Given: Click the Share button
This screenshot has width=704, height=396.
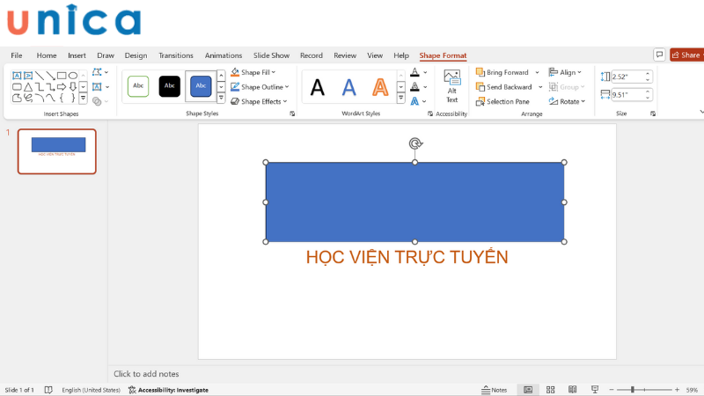Looking at the screenshot, I should click(x=687, y=55).
